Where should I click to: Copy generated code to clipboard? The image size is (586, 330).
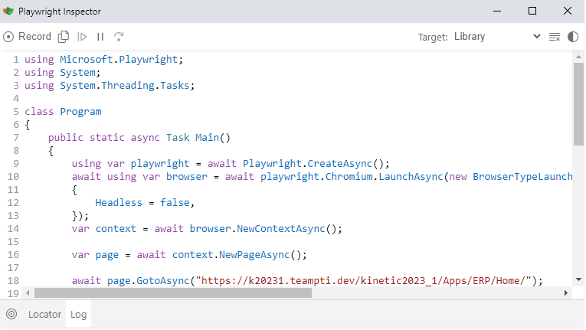tap(64, 37)
